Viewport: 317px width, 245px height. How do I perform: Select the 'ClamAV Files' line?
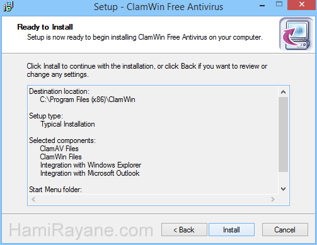coord(59,149)
